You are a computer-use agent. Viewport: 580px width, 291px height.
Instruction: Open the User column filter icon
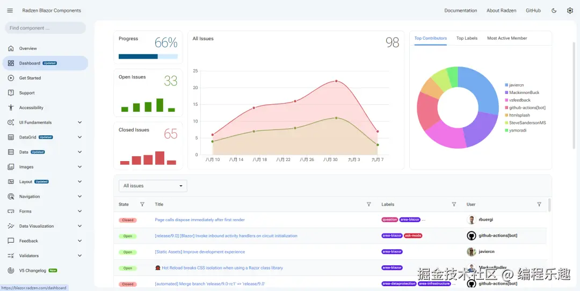[x=539, y=204]
